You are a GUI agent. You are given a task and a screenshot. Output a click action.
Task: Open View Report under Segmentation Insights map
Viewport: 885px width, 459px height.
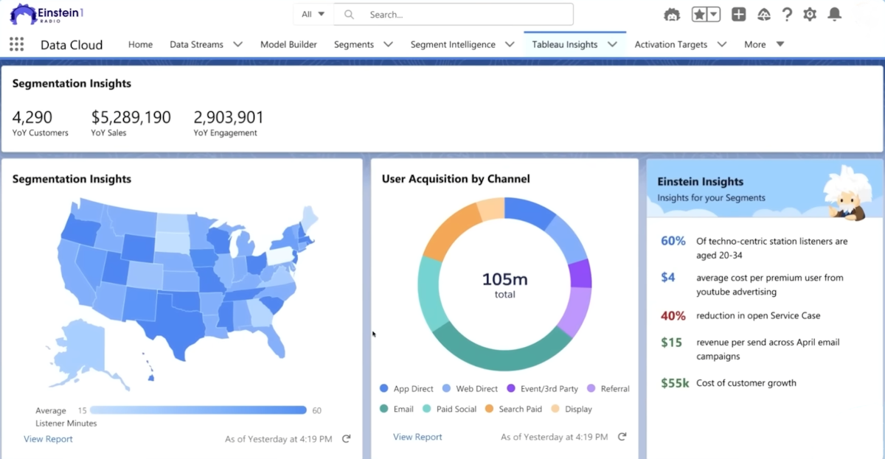(48, 438)
